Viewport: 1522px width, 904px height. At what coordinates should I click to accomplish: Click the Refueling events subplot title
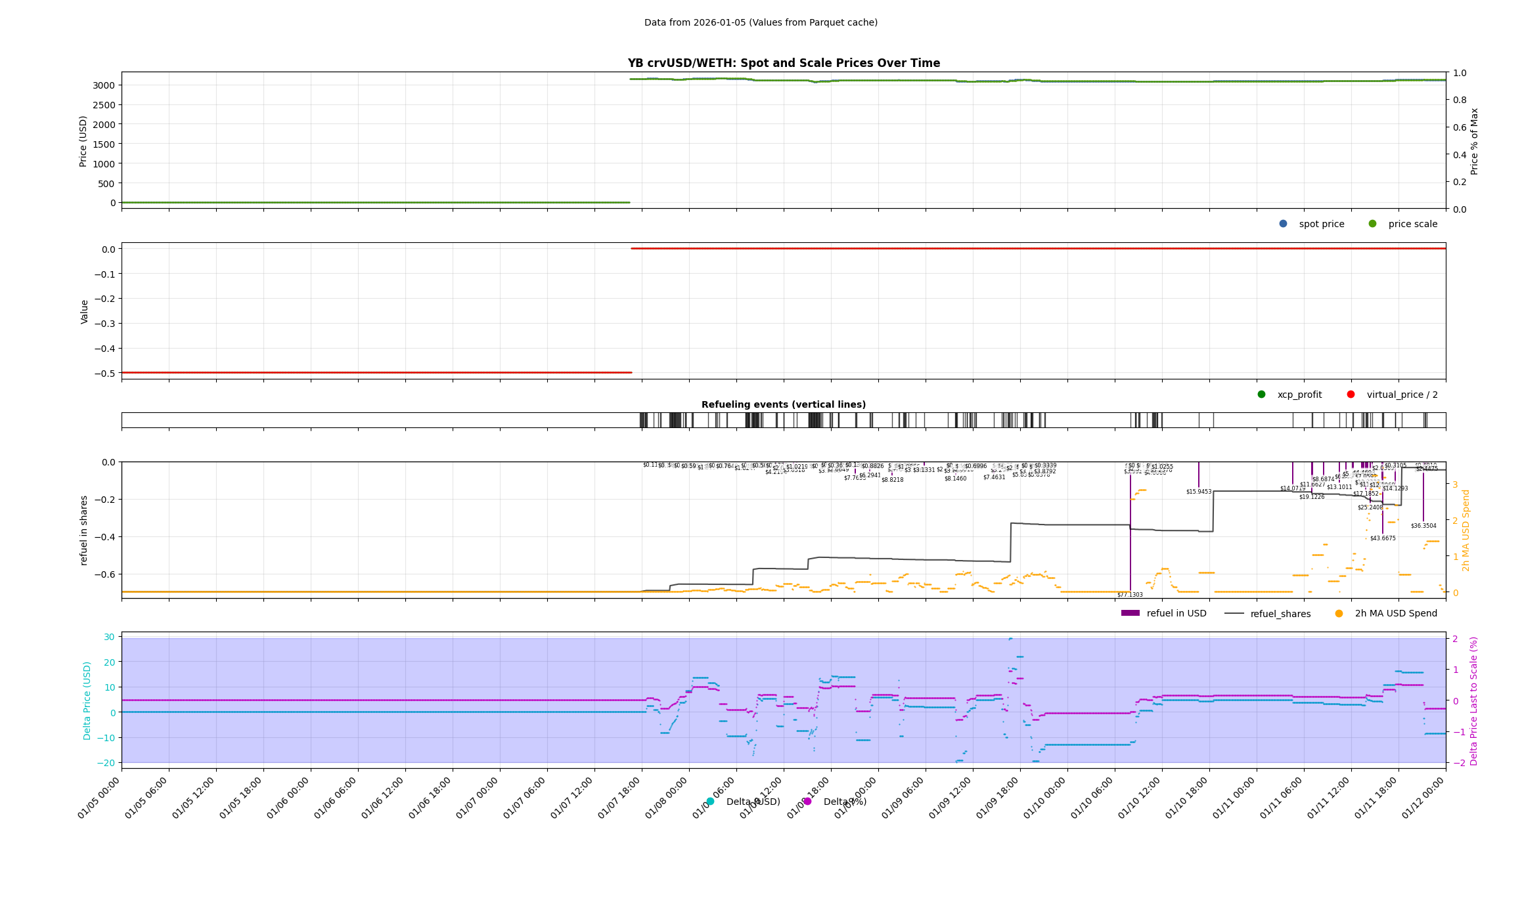pyautogui.click(x=783, y=404)
